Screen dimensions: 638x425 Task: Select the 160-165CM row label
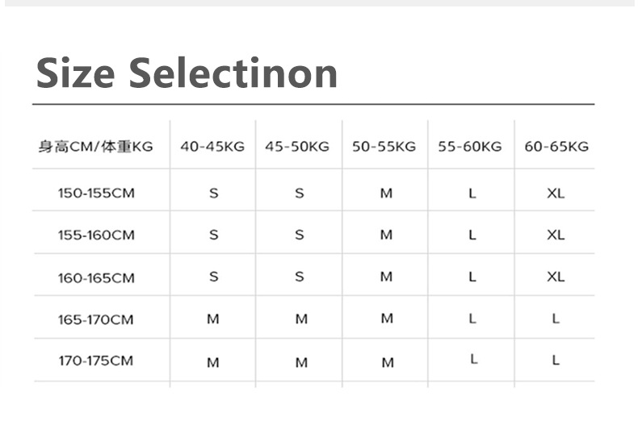[96, 278]
